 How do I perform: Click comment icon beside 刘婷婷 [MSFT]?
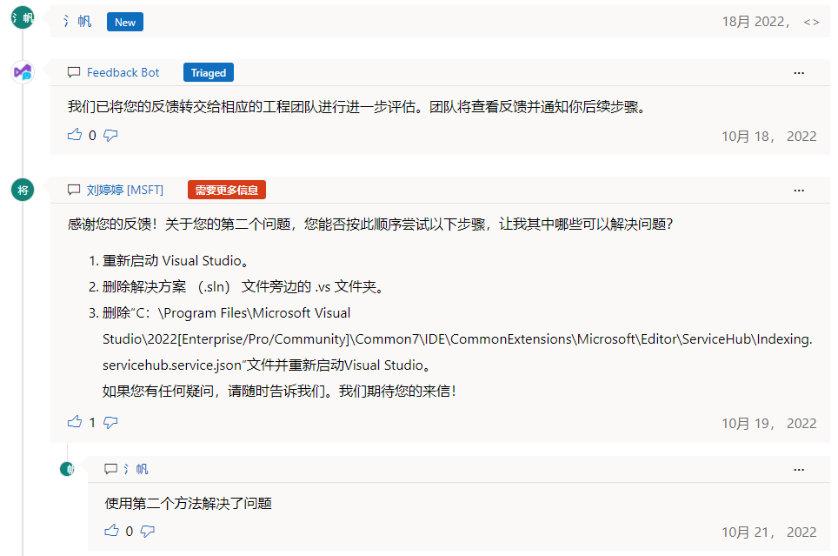pyautogui.click(x=74, y=190)
